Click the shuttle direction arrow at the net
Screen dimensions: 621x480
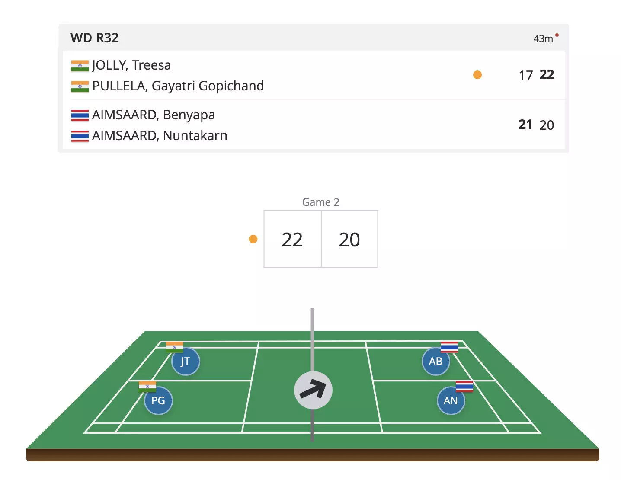coord(313,390)
